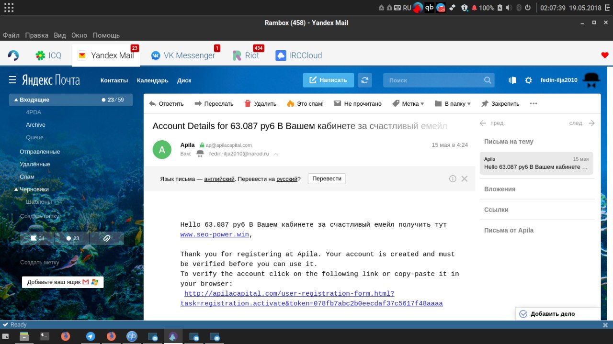613x344 pixels.
Task: Filter messages with attachments paperclip
Action: (107, 238)
